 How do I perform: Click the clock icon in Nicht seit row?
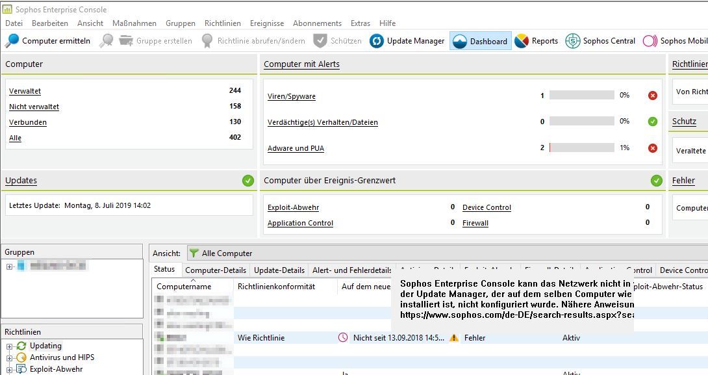tap(343, 337)
